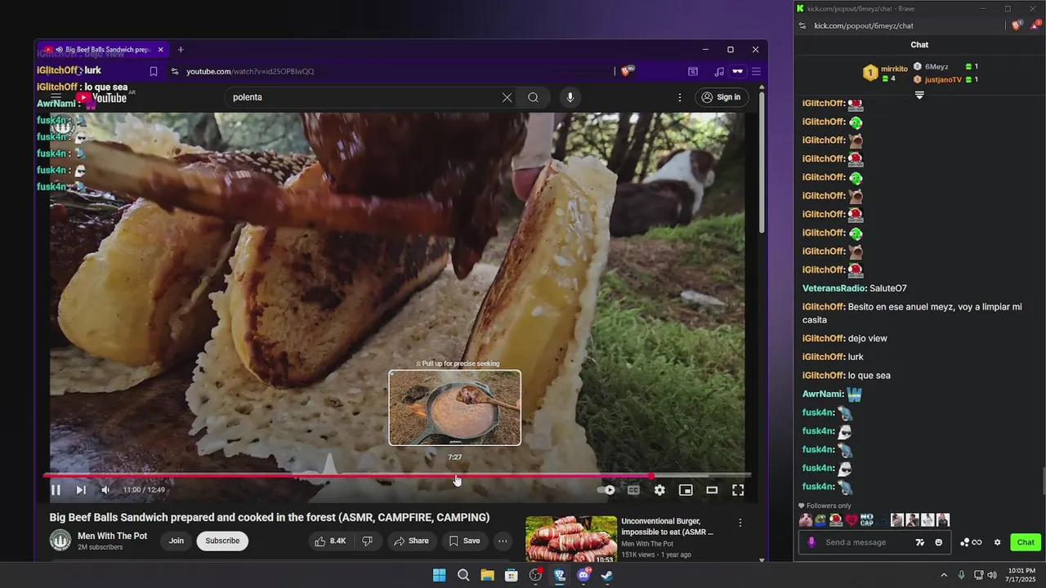Toggle the autoplay switch in player
This screenshot has height=588, width=1046.
tap(606, 490)
